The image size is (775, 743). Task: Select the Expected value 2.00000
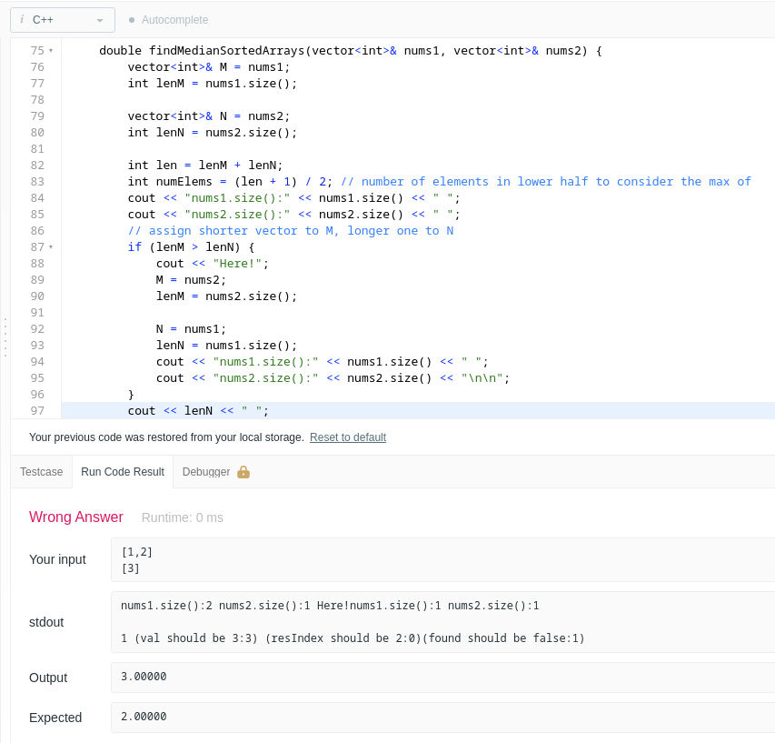click(144, 717)
